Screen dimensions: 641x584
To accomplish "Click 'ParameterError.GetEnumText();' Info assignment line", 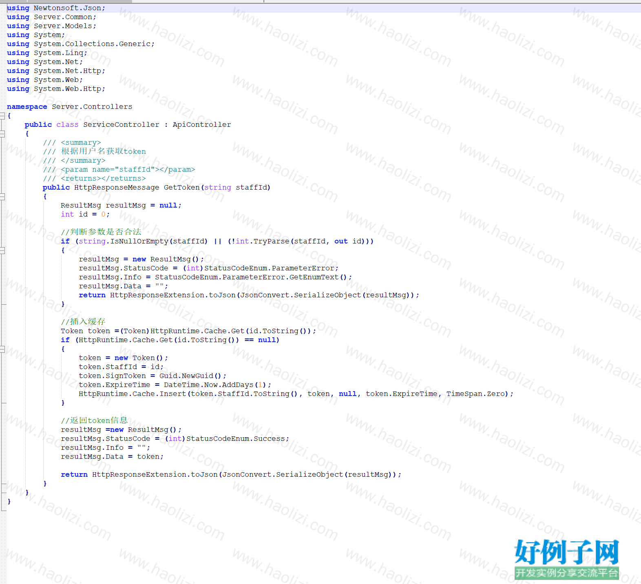I will pyautogui.click(x=215, y=277).
